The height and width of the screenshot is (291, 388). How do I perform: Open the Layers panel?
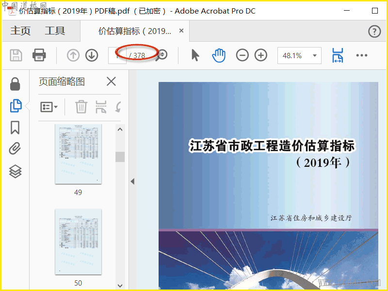[x=16, y=171]
